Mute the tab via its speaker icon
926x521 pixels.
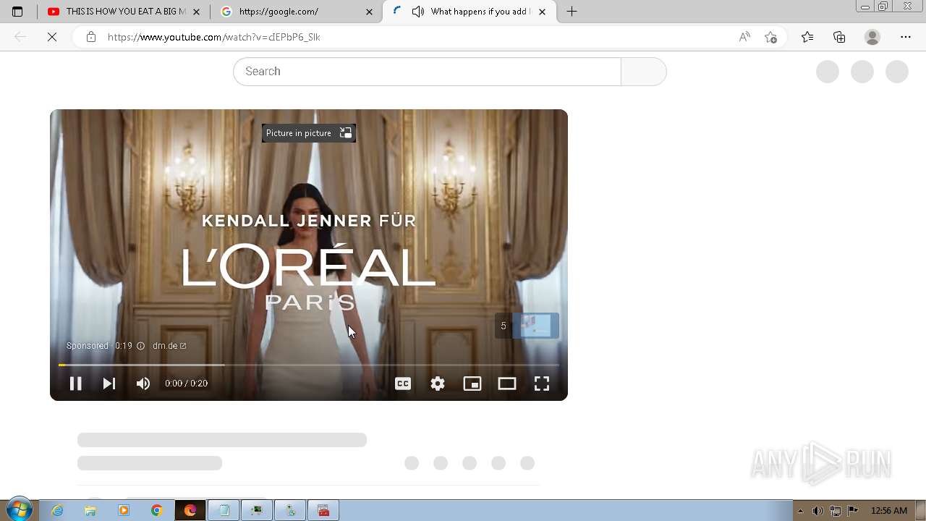pos(418,12)
